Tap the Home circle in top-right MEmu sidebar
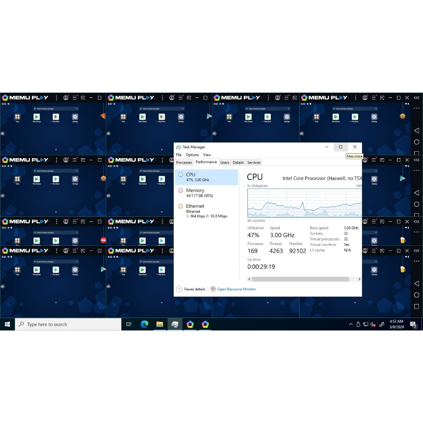Viewport: 423px width, 423px height. [416, 142]
